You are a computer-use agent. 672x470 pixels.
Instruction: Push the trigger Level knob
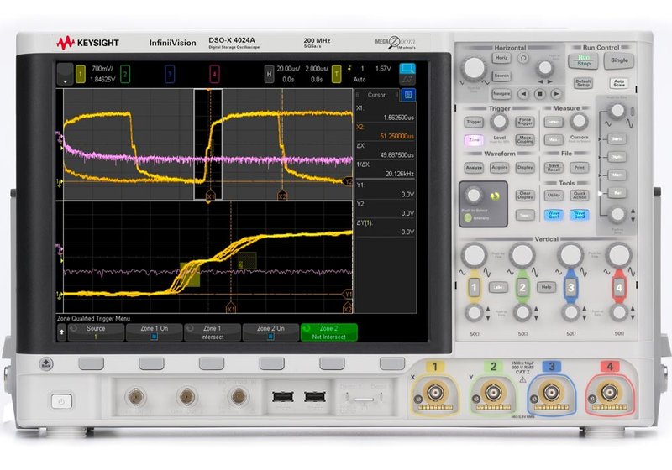tap(499, 122)
